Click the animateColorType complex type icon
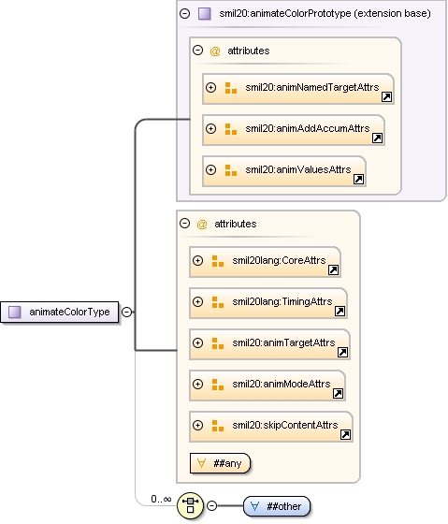 (x=15, y=313)
